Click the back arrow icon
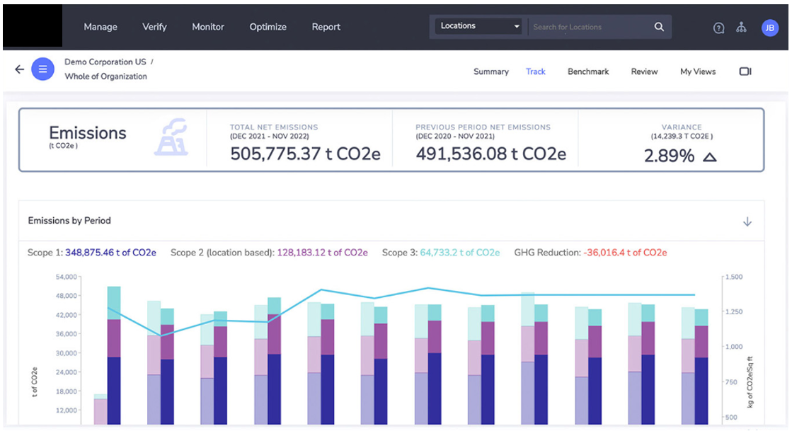The image size is (792, 431). 19,69
